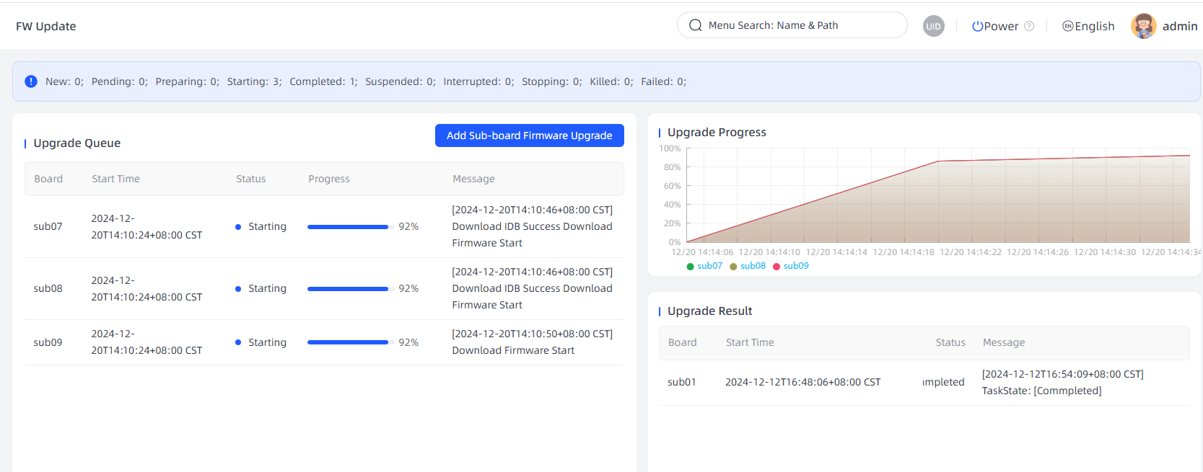Click Message header in Upgrade Queue

point(473,179)
